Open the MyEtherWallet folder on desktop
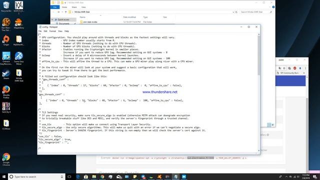 click(19, 40)
